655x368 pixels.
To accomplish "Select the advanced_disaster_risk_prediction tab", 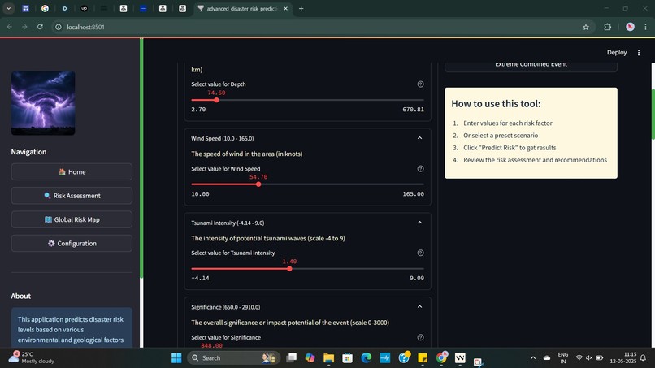I will [242, 8].
